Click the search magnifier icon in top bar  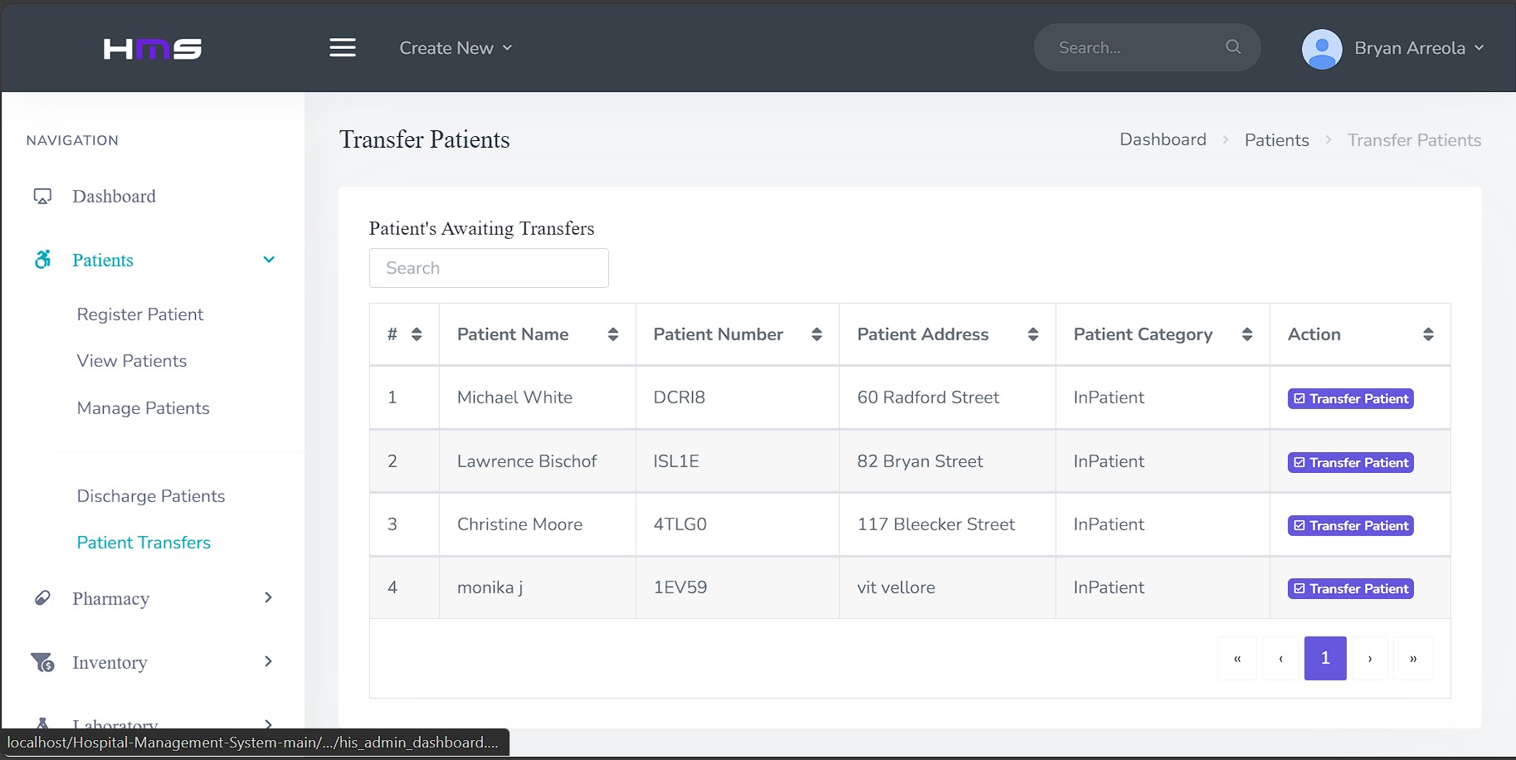[1233, 46]
